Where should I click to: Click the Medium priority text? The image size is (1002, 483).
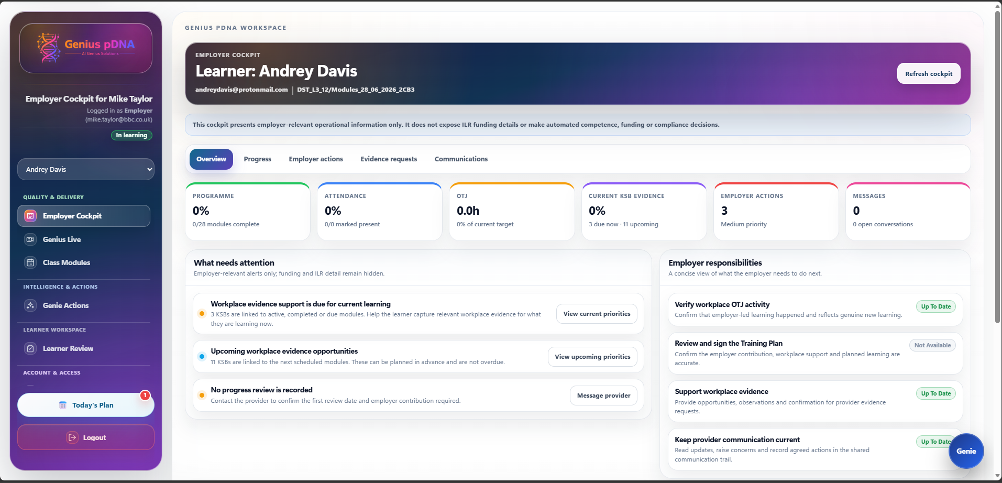(744, 224)
